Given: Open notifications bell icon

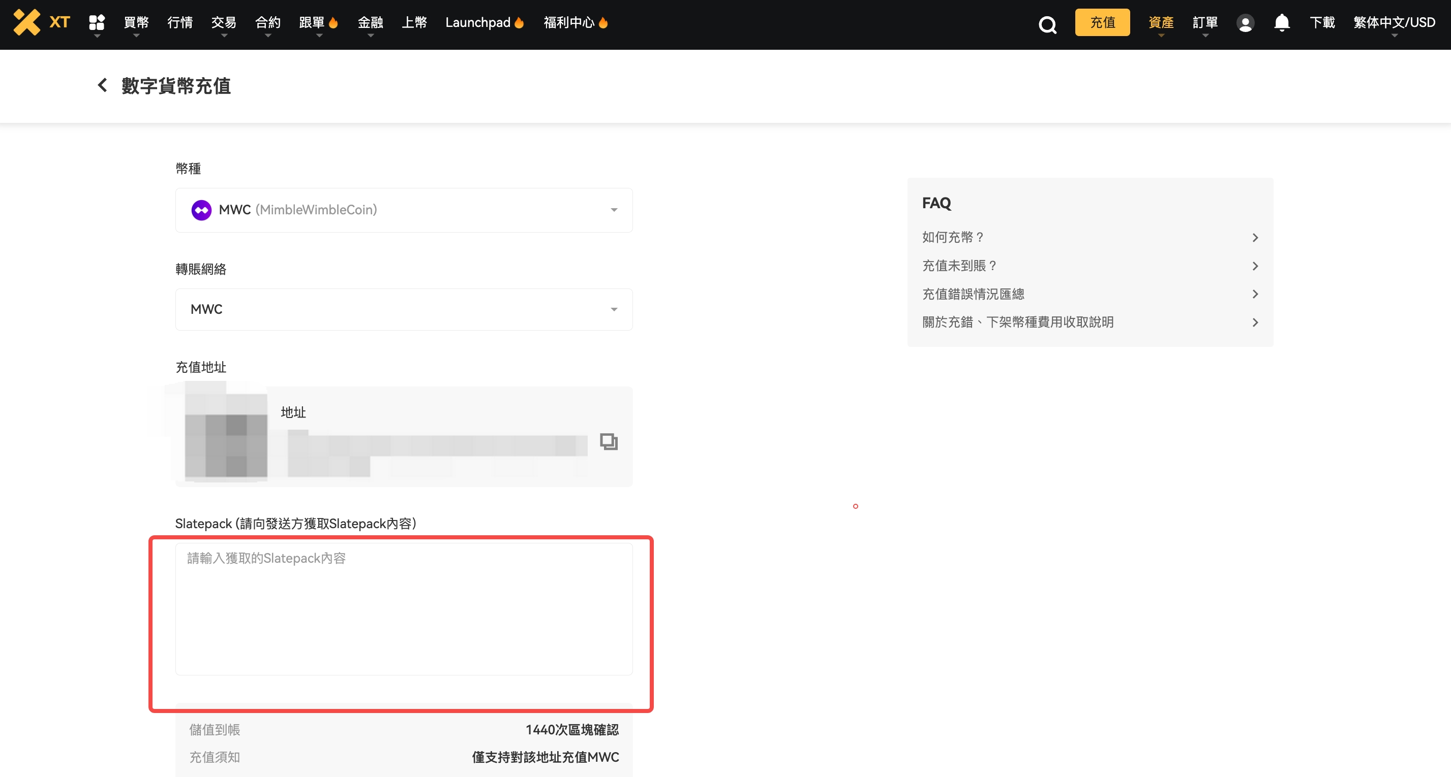Looking at the screenshot, I should pyautogui.click(x=1282, y=22).
